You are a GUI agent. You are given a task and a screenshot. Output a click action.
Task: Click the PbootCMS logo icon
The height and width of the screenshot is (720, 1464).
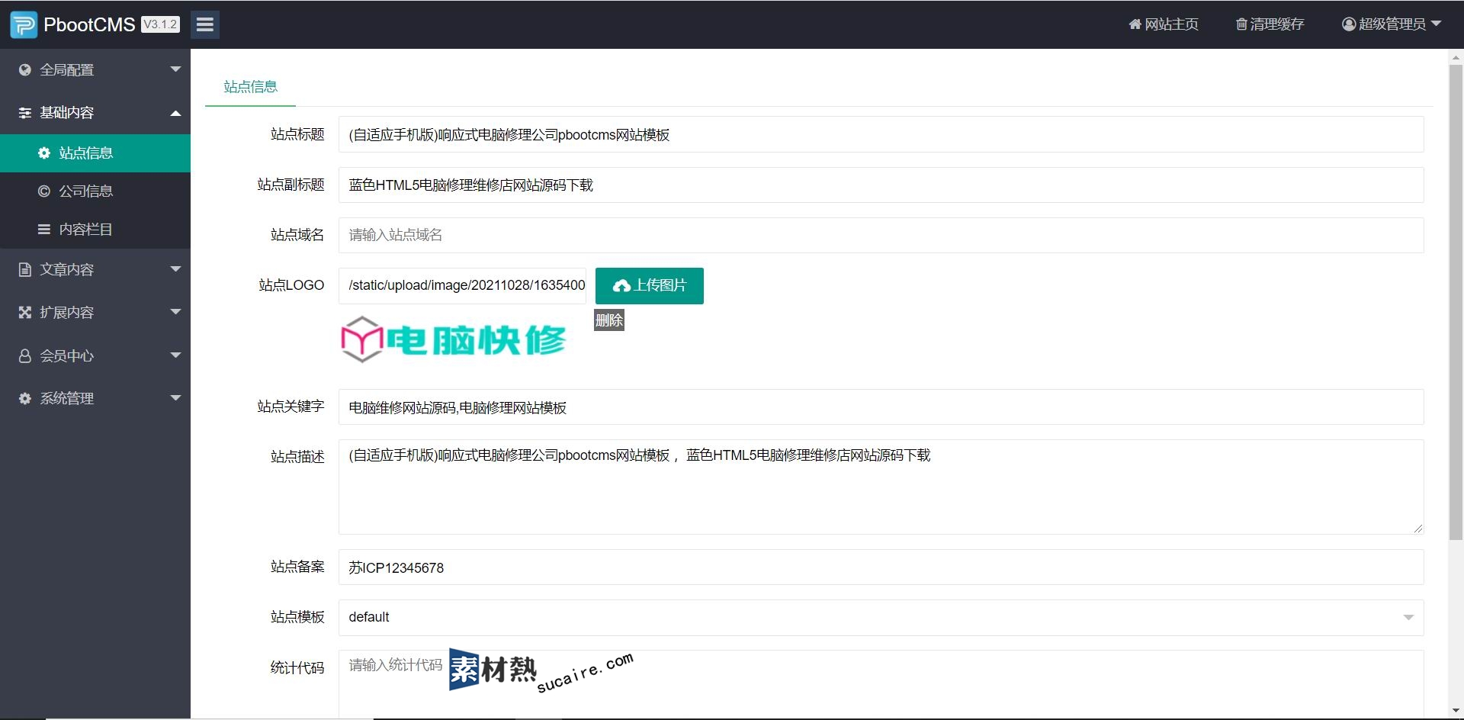(24, 24)
